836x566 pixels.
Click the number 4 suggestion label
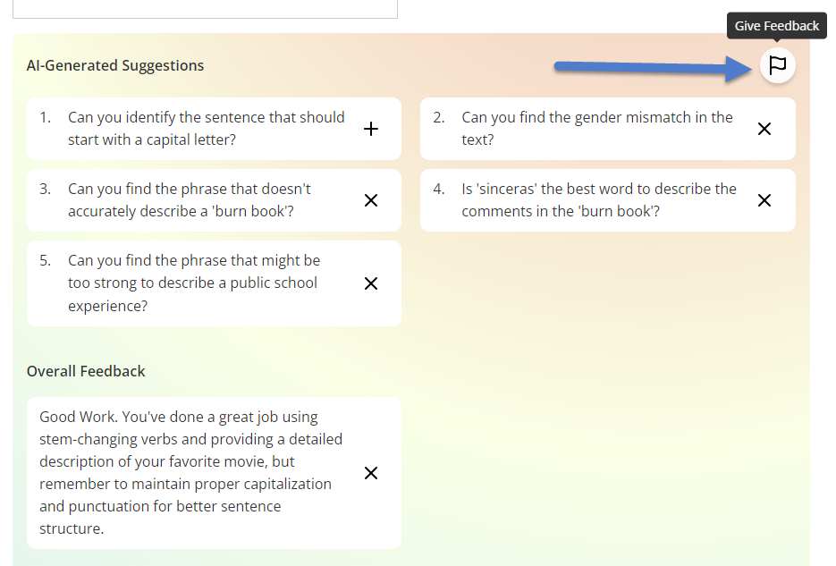tap(439, 190)
